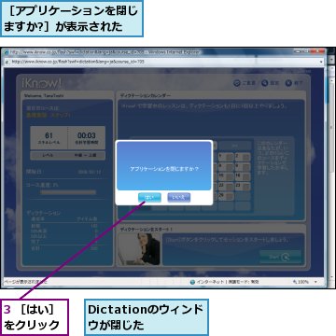Click the 00:03 total study time value
The height and width of the screenshot is (336, 336).
87,135
